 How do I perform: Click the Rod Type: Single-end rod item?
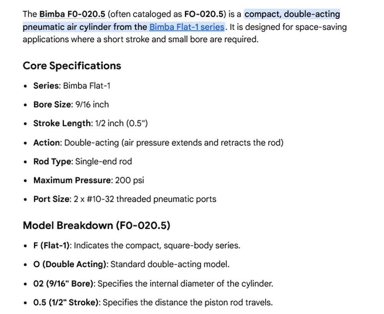[x=83, y=162]
